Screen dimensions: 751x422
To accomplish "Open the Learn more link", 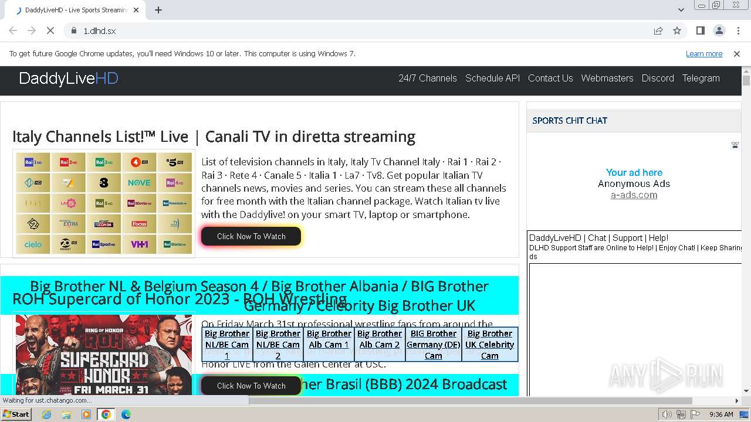I will point(704,53).
